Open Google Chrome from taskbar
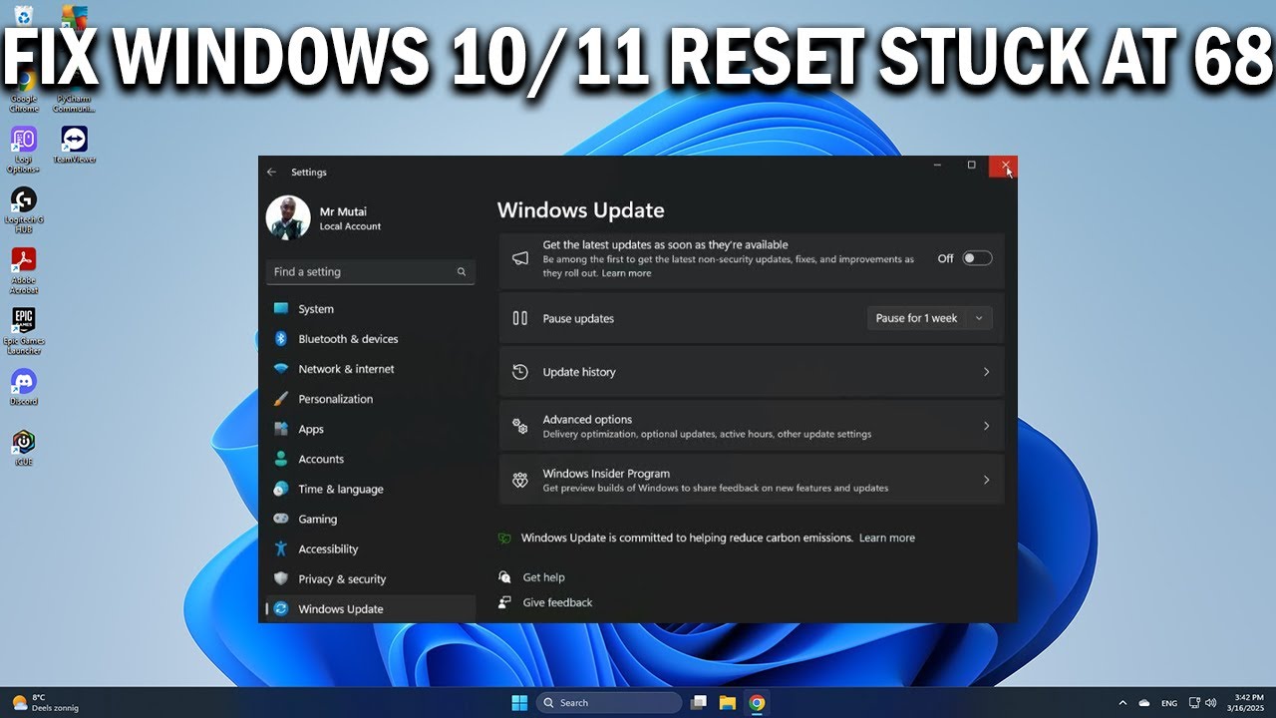 [757, 703]
